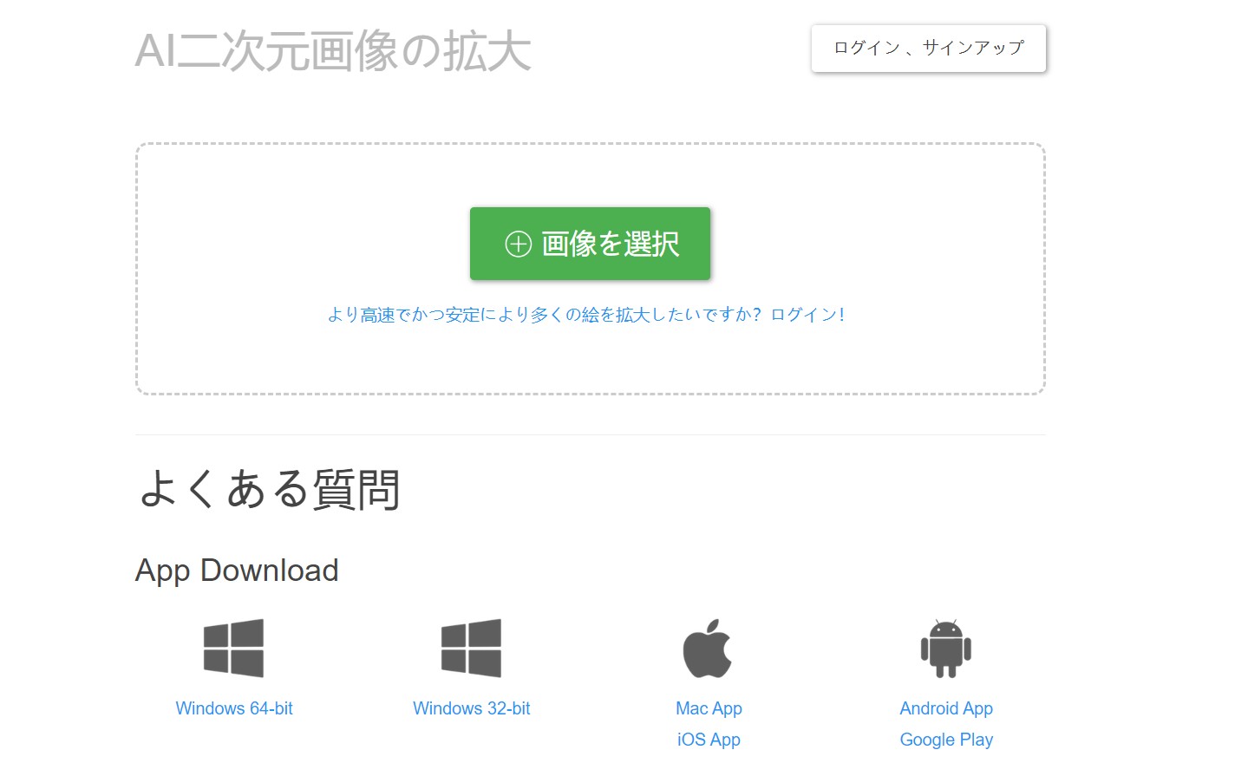This screenshot has width=1235, height=763.
Task: Go to the iOS App link
Action: (709, 740)
